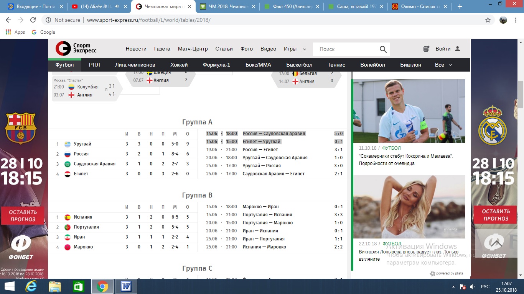Go to the Хоккей section
The height and width of the screenshot is (294, 524).
point(179,65)
